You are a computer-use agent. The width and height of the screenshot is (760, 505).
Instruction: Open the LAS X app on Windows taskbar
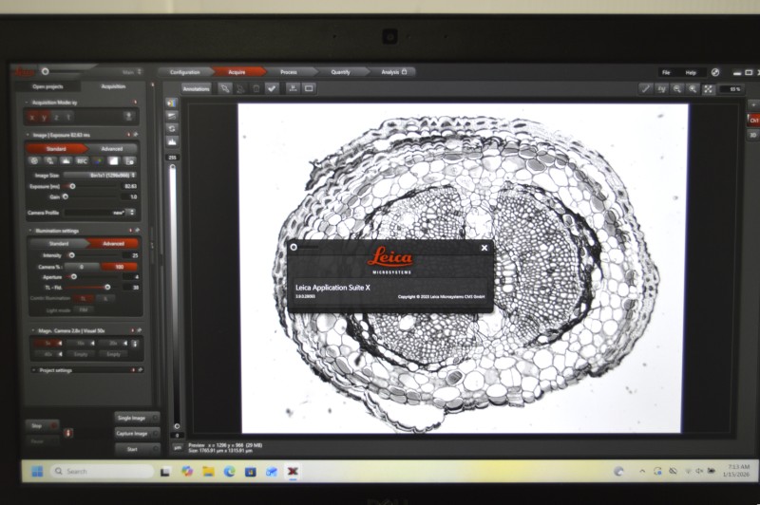(293, 471)
